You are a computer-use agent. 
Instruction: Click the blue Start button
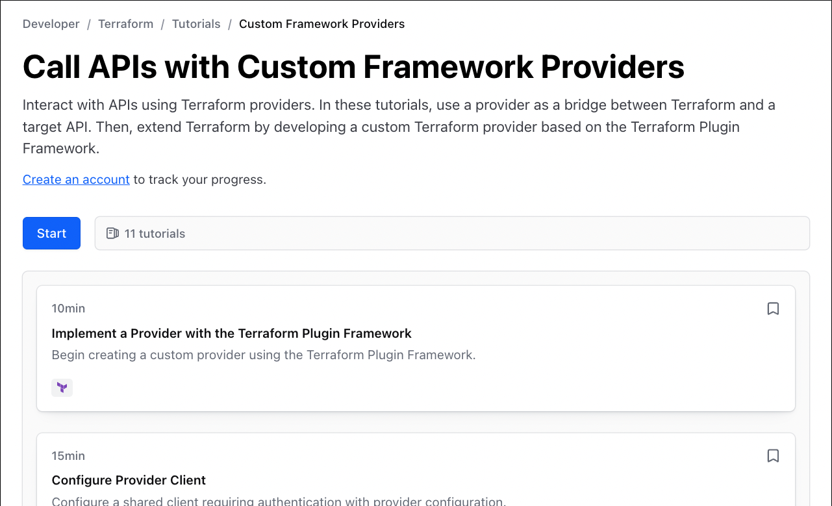51,233
